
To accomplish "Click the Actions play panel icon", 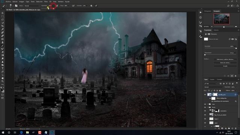I will tap(201, 12).
